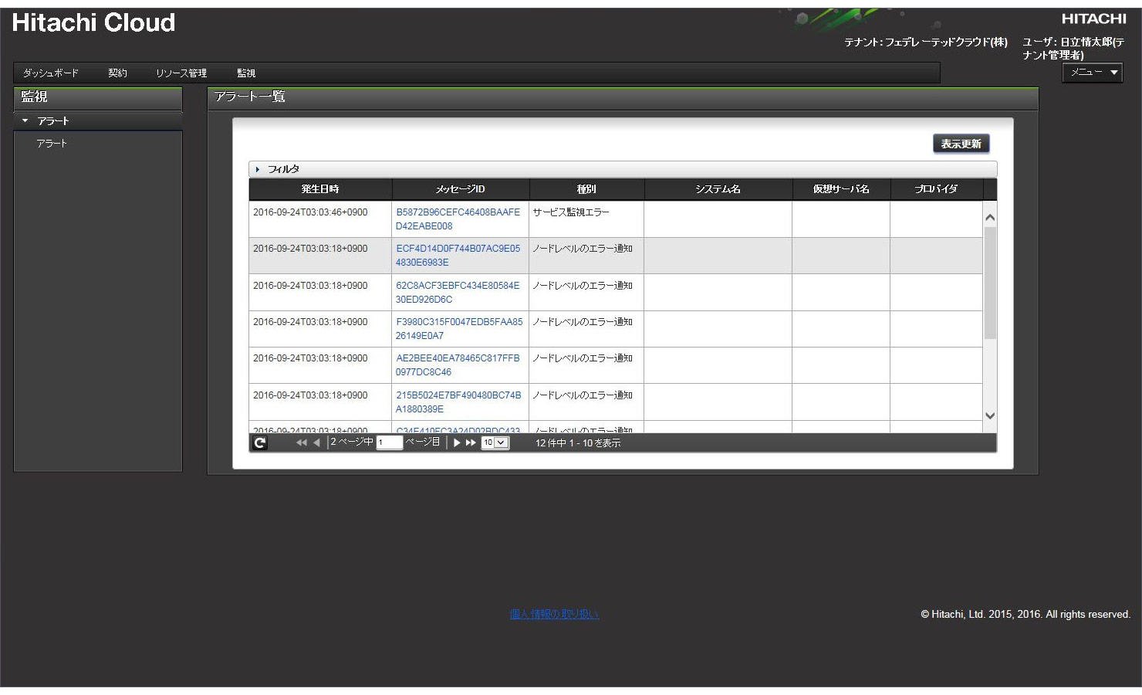Open message ID AE2BEE40EA78465C817FFB0977DC8C46
This screenshot has width=1142, height=695.
[458, 365]
